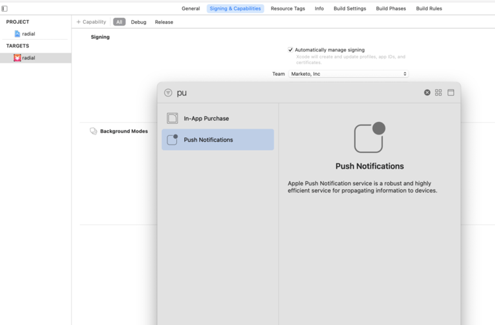The height and width of the screenshot is (325, 495).
Task: Click the + Capability button
Action: pos(91,22)
